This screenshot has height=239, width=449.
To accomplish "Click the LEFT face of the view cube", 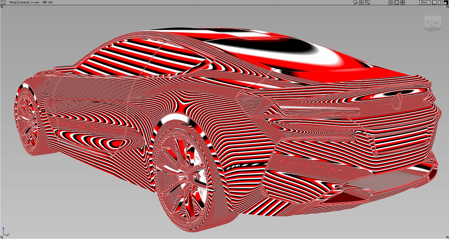I will (x=428, y=22).
